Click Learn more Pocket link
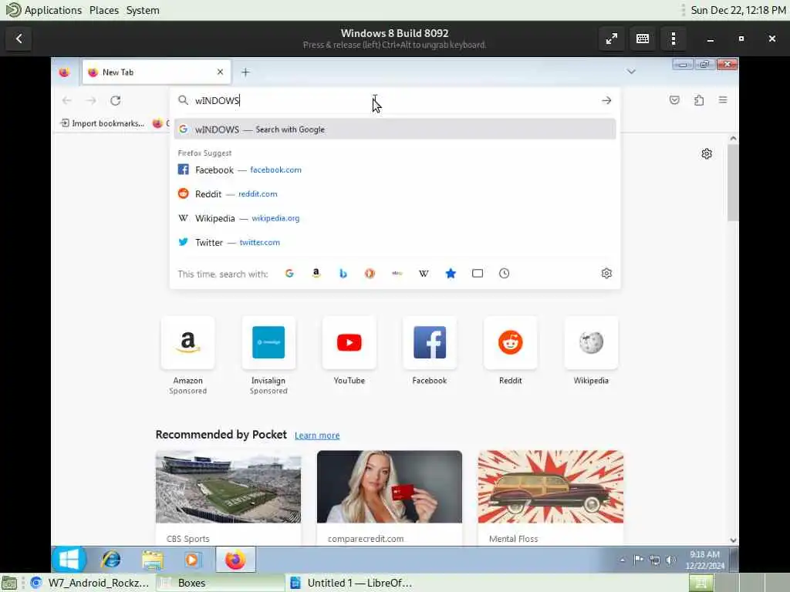 point(317,436)
